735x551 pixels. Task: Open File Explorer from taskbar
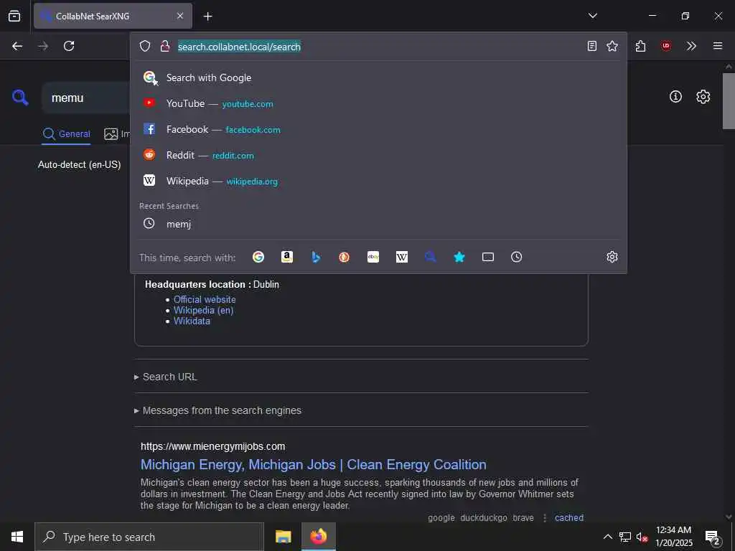tap(283, 537)
